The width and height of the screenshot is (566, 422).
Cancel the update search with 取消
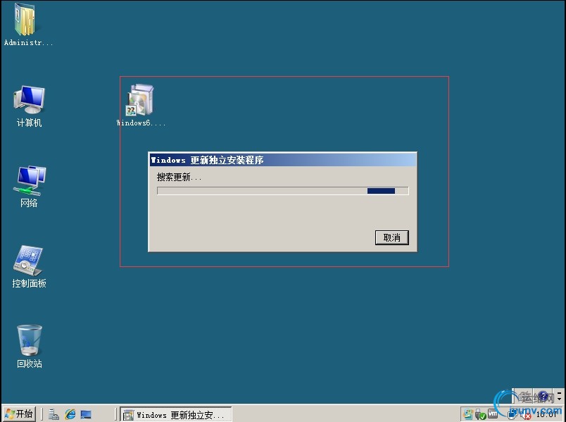point(391,237)
